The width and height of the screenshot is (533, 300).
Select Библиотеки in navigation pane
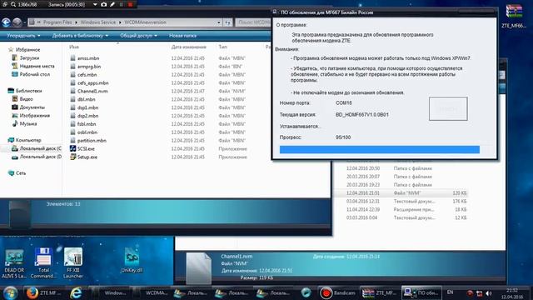click(28, 91)
